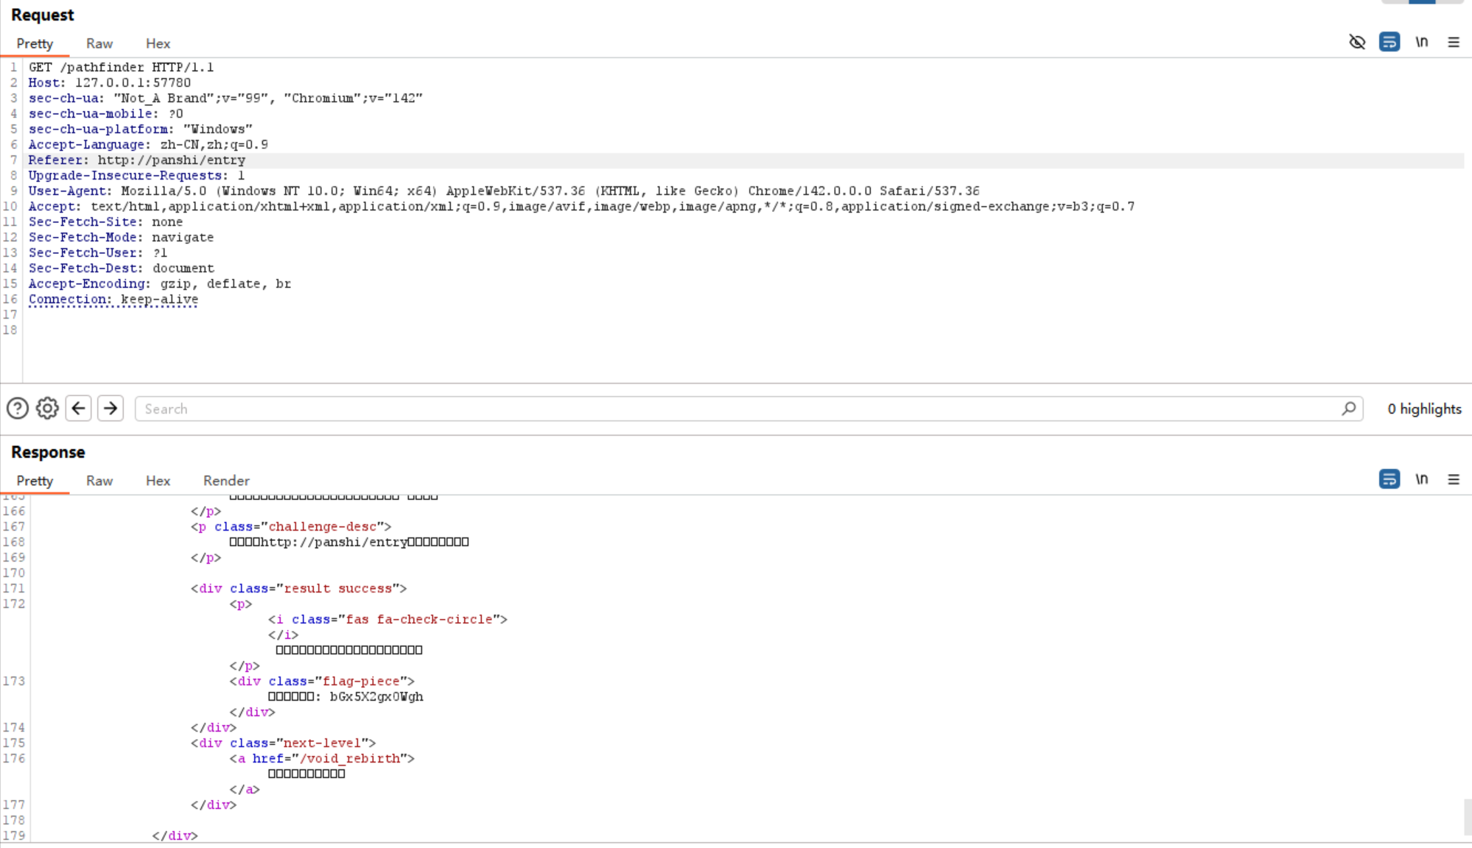Viewport: 1472px width, 848px height.
Task: Click the magnifier icon in search bar
Action: pos(1348,409)
